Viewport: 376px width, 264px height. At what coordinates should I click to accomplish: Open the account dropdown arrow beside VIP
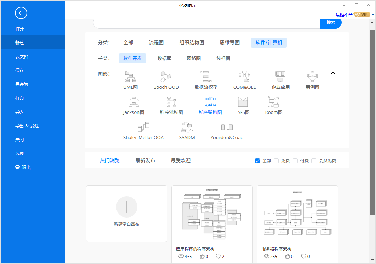373,15
